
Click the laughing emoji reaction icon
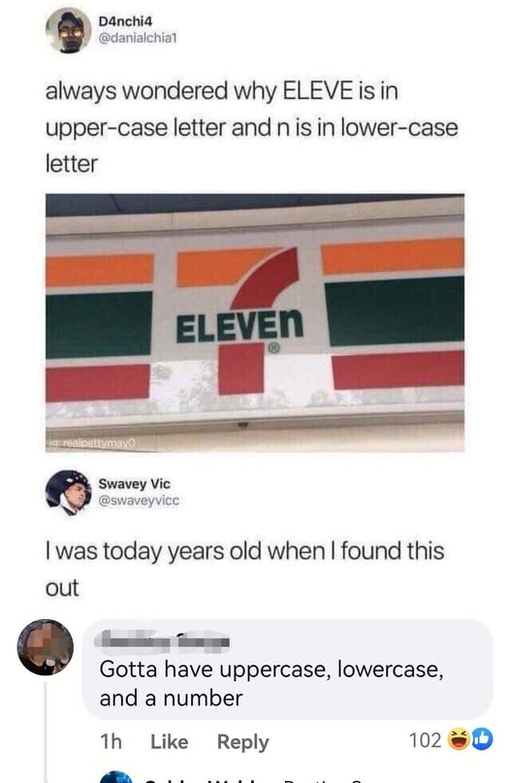tap(458, 739)
